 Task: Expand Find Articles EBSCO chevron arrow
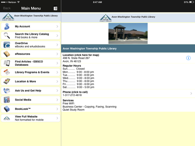point(57,63)
